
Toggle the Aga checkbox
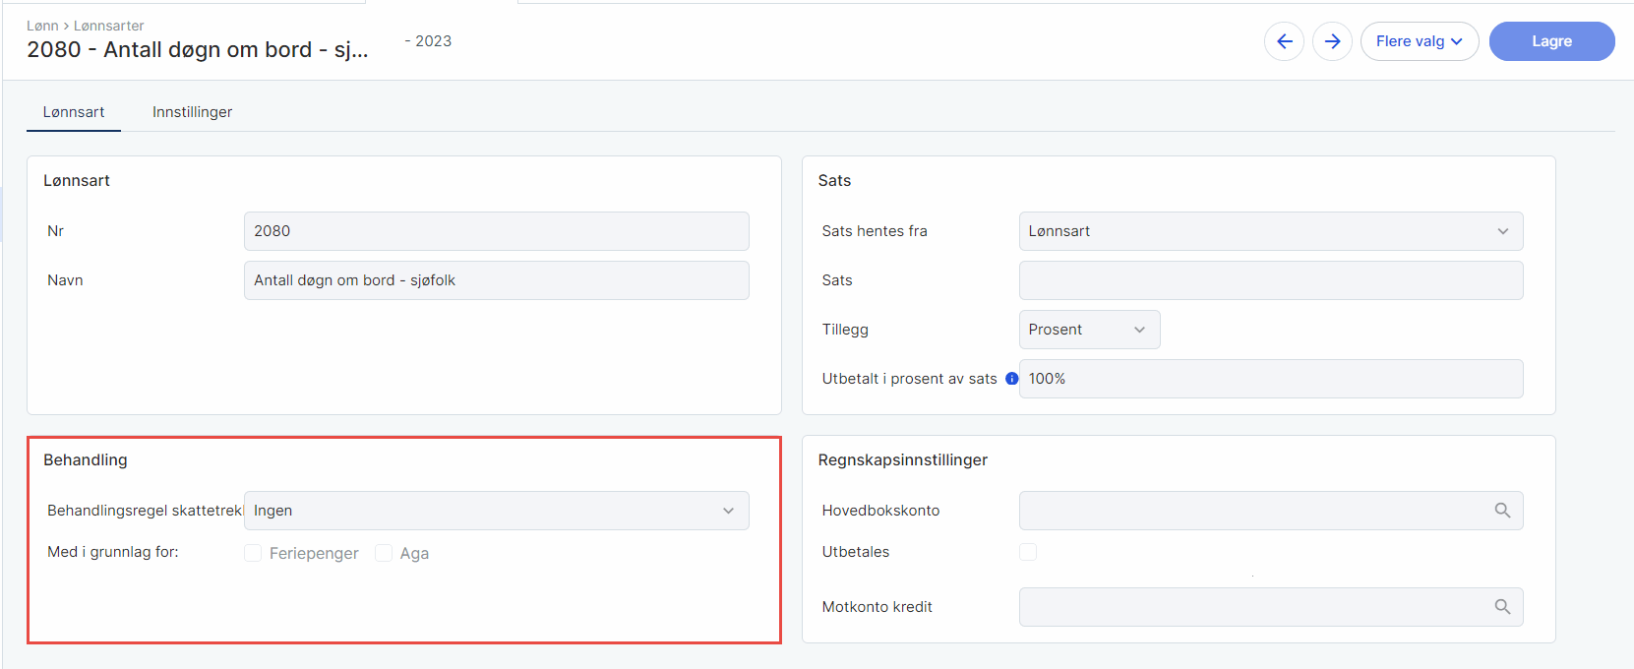(384, 553)
